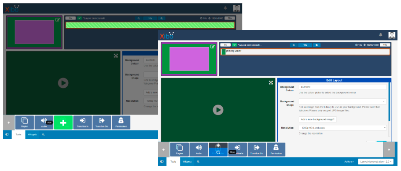
Task: Play the layout preview in the back window
Action: [x=63, y=83]
